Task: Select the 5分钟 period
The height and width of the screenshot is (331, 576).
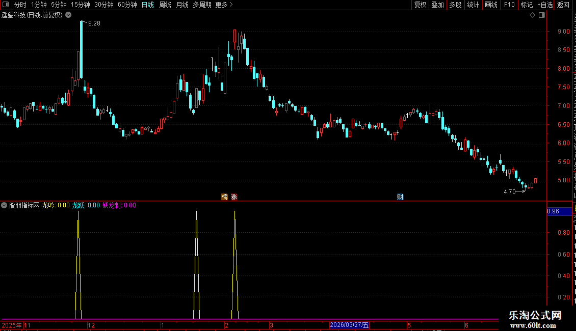Action: click(59, 5)
